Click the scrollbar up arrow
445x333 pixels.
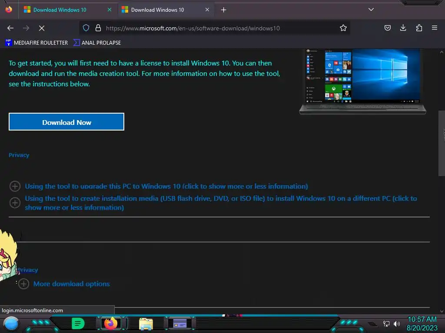coord(442,52)
